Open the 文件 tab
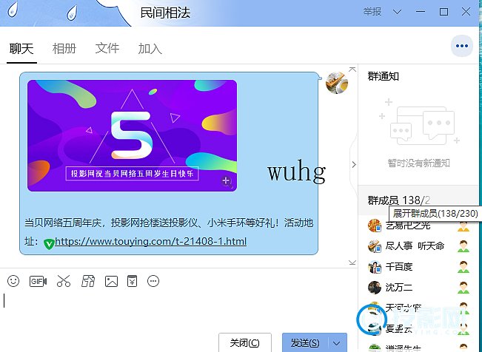 click(x=107, y=48)
